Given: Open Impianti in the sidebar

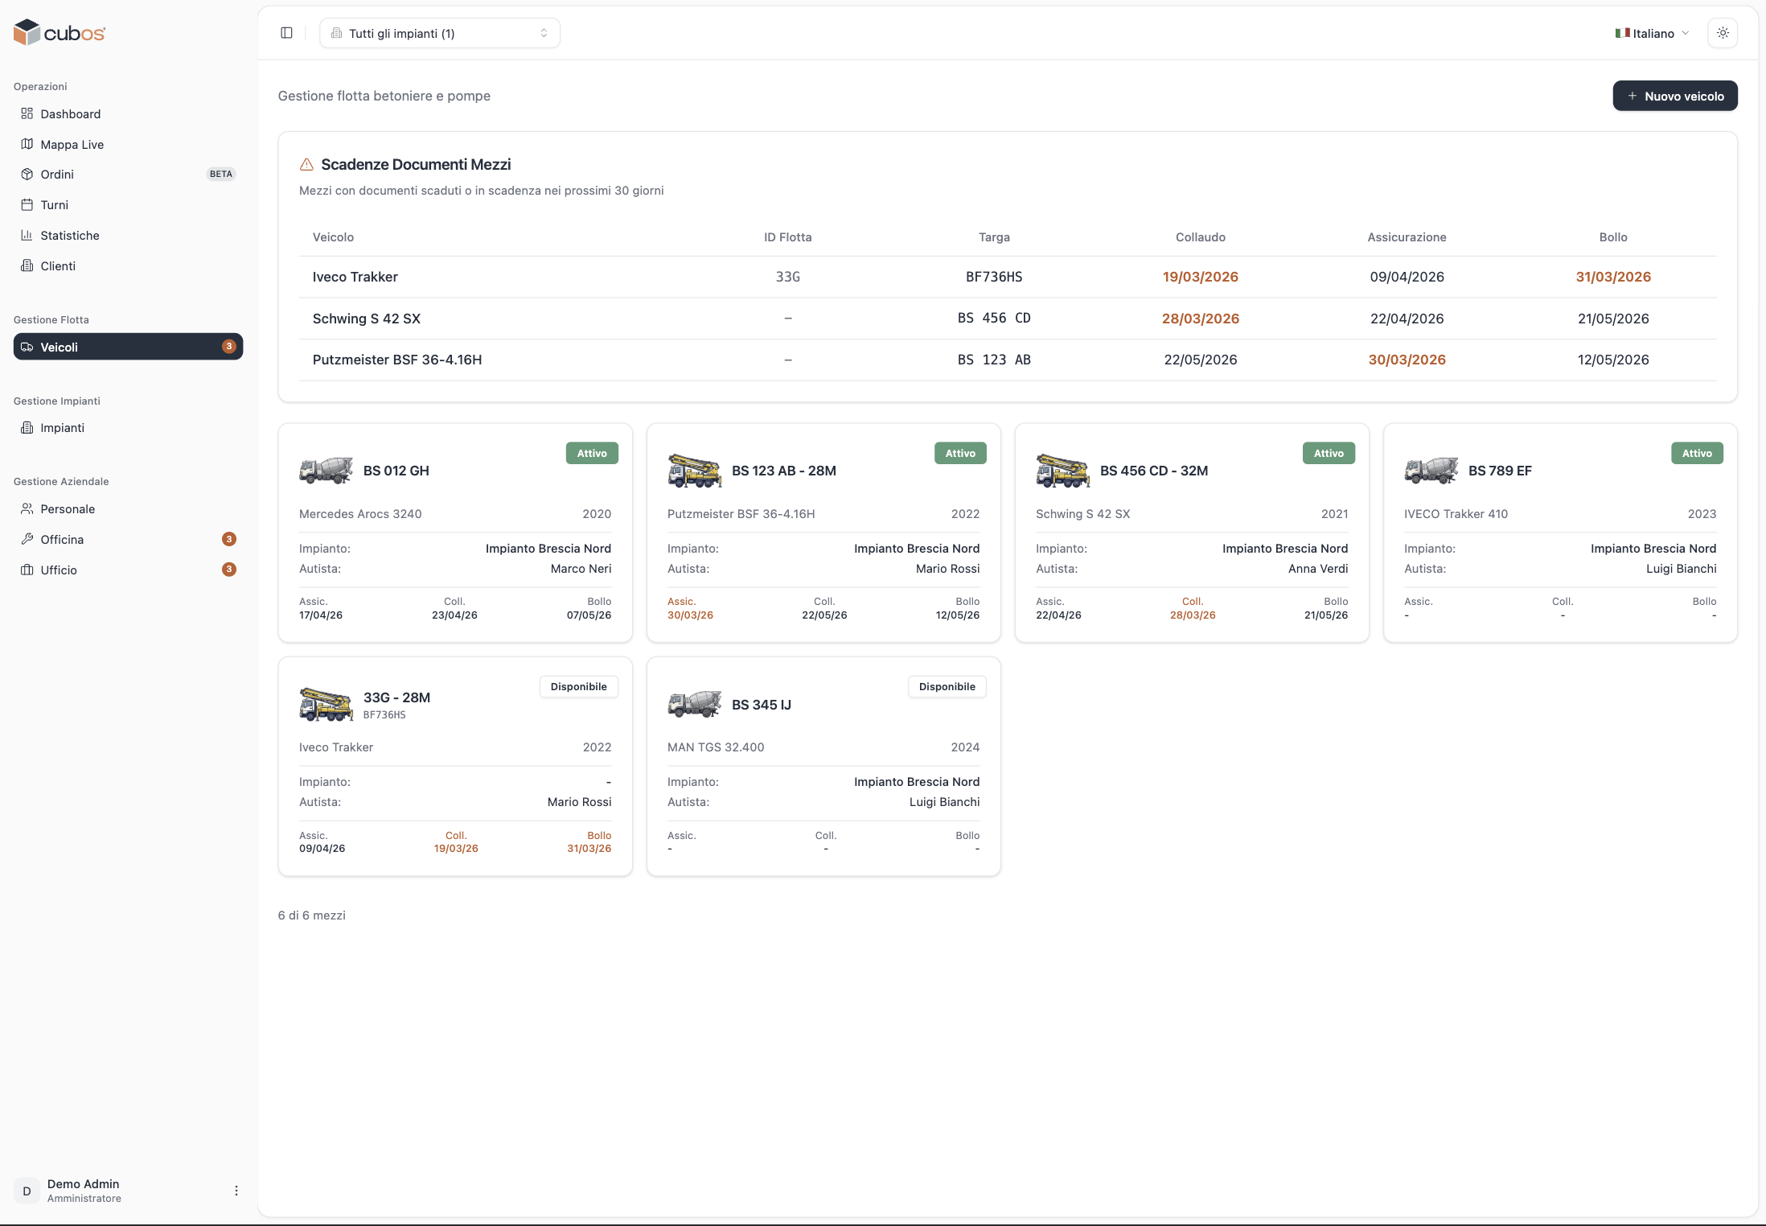Looking at the screenshot, I should (62, 427).
